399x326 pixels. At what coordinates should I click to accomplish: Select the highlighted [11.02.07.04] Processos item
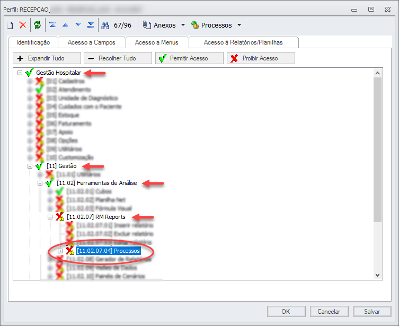tap(109, 251)
